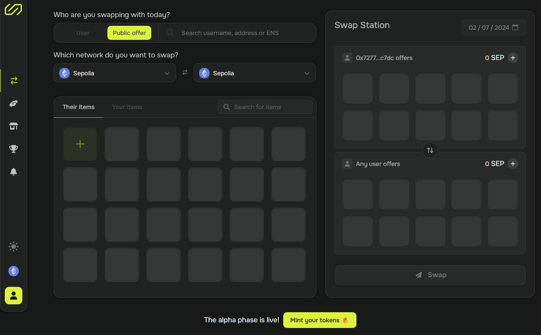Click the plus tile in Their items grid
The image size is (541, 335).
pyautogui.click(x=80, y=144)
